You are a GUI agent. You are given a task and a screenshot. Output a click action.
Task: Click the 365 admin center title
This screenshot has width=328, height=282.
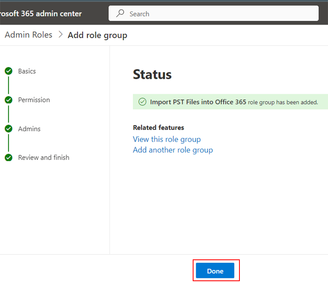[41, 14]
